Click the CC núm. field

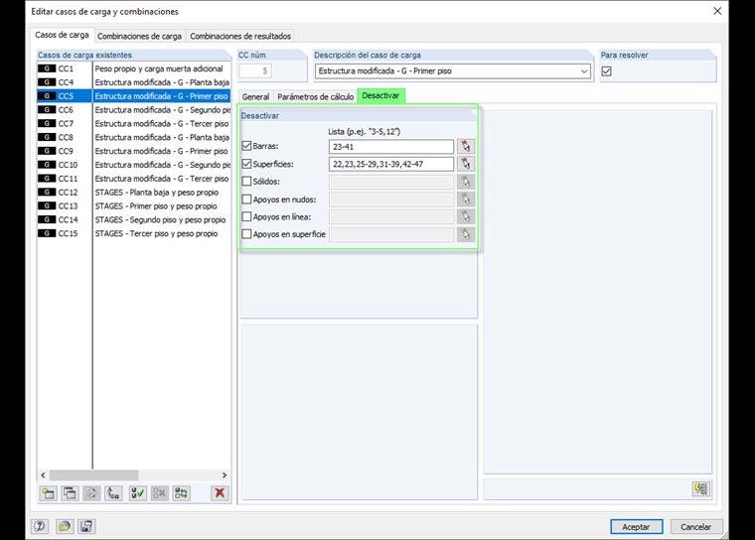[255, 71]
